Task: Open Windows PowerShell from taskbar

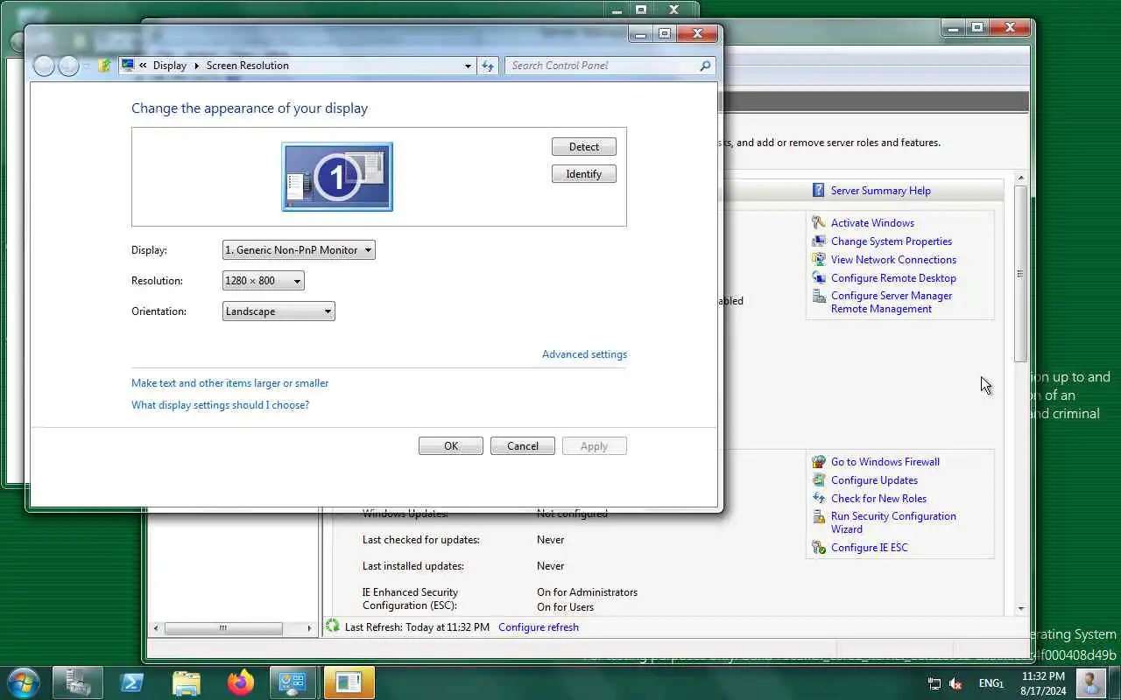Action: coord(132,682)
